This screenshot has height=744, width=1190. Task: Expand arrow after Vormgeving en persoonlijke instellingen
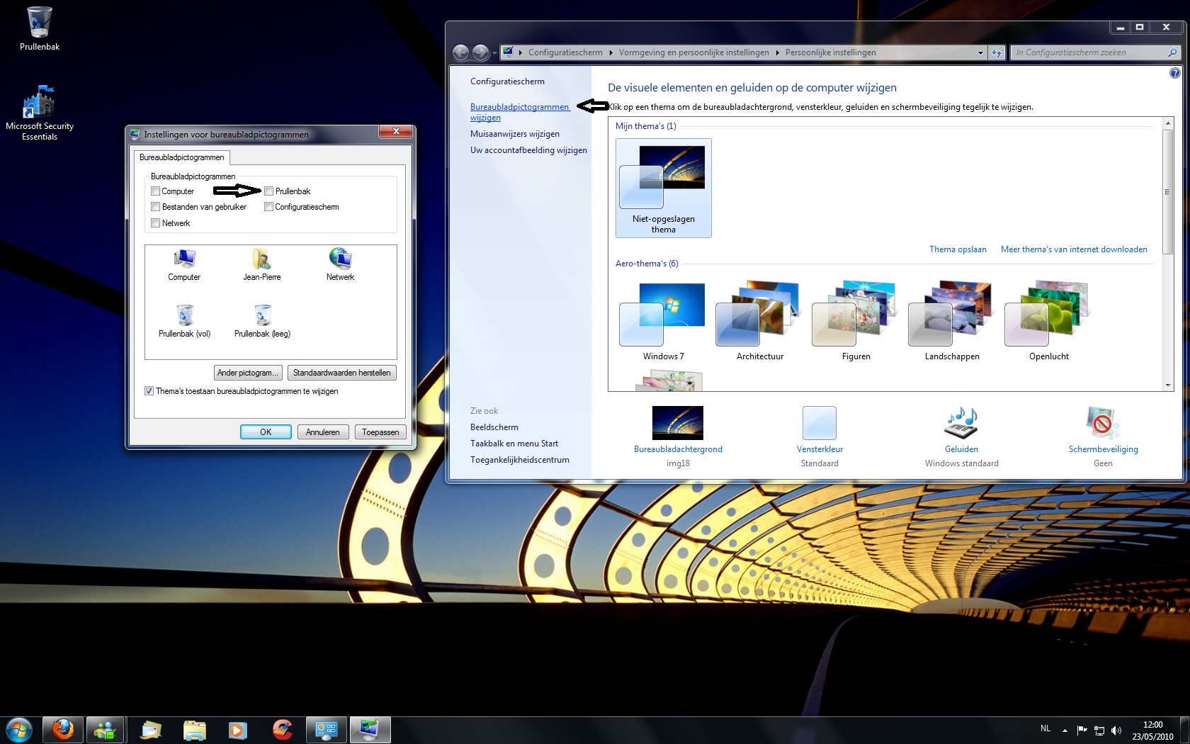point(777,52)
